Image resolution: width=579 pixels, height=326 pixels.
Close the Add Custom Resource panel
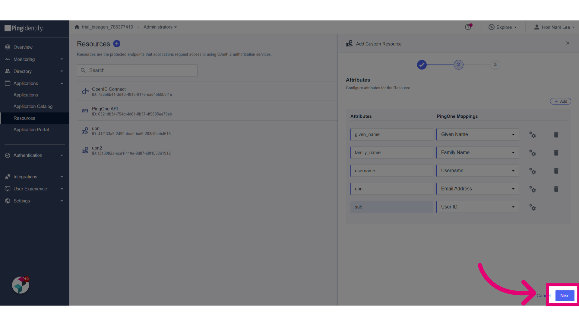(568, 43)
